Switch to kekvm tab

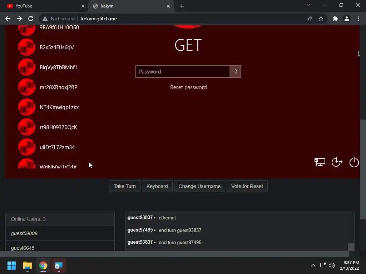click(x=131, y=6)
